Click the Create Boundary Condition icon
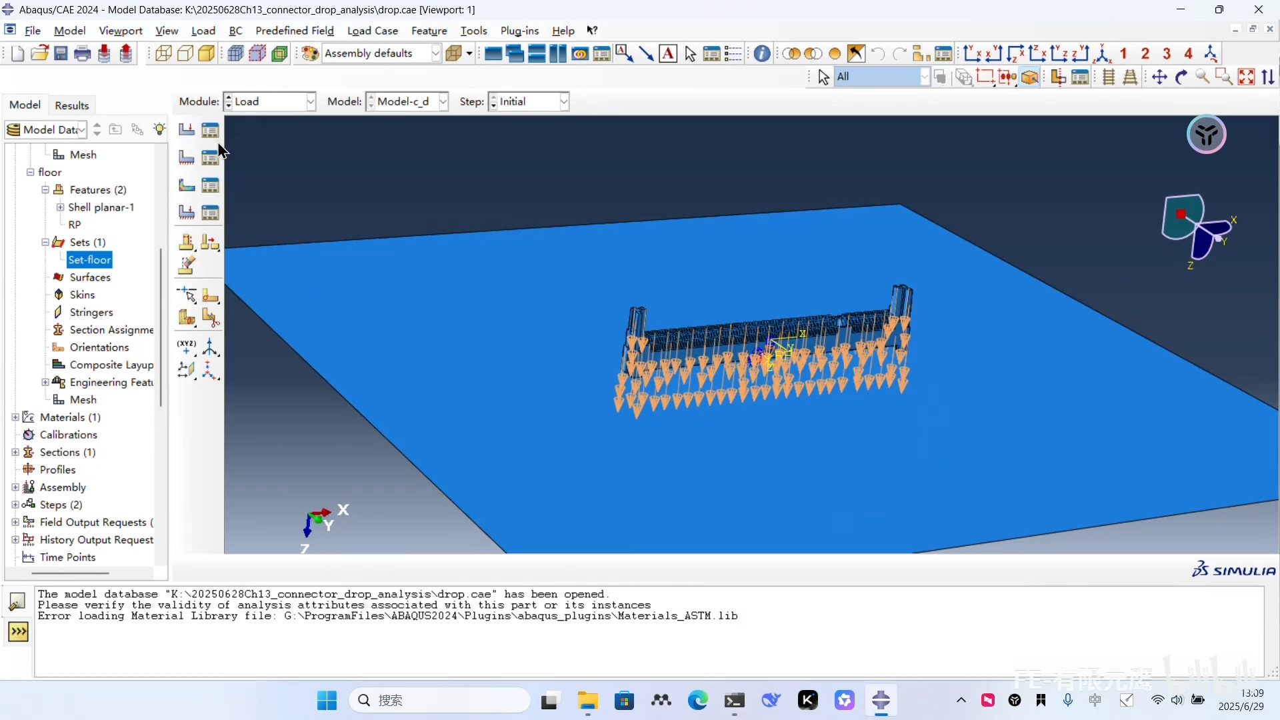The image size is (1280, 720). coord(187,157)
